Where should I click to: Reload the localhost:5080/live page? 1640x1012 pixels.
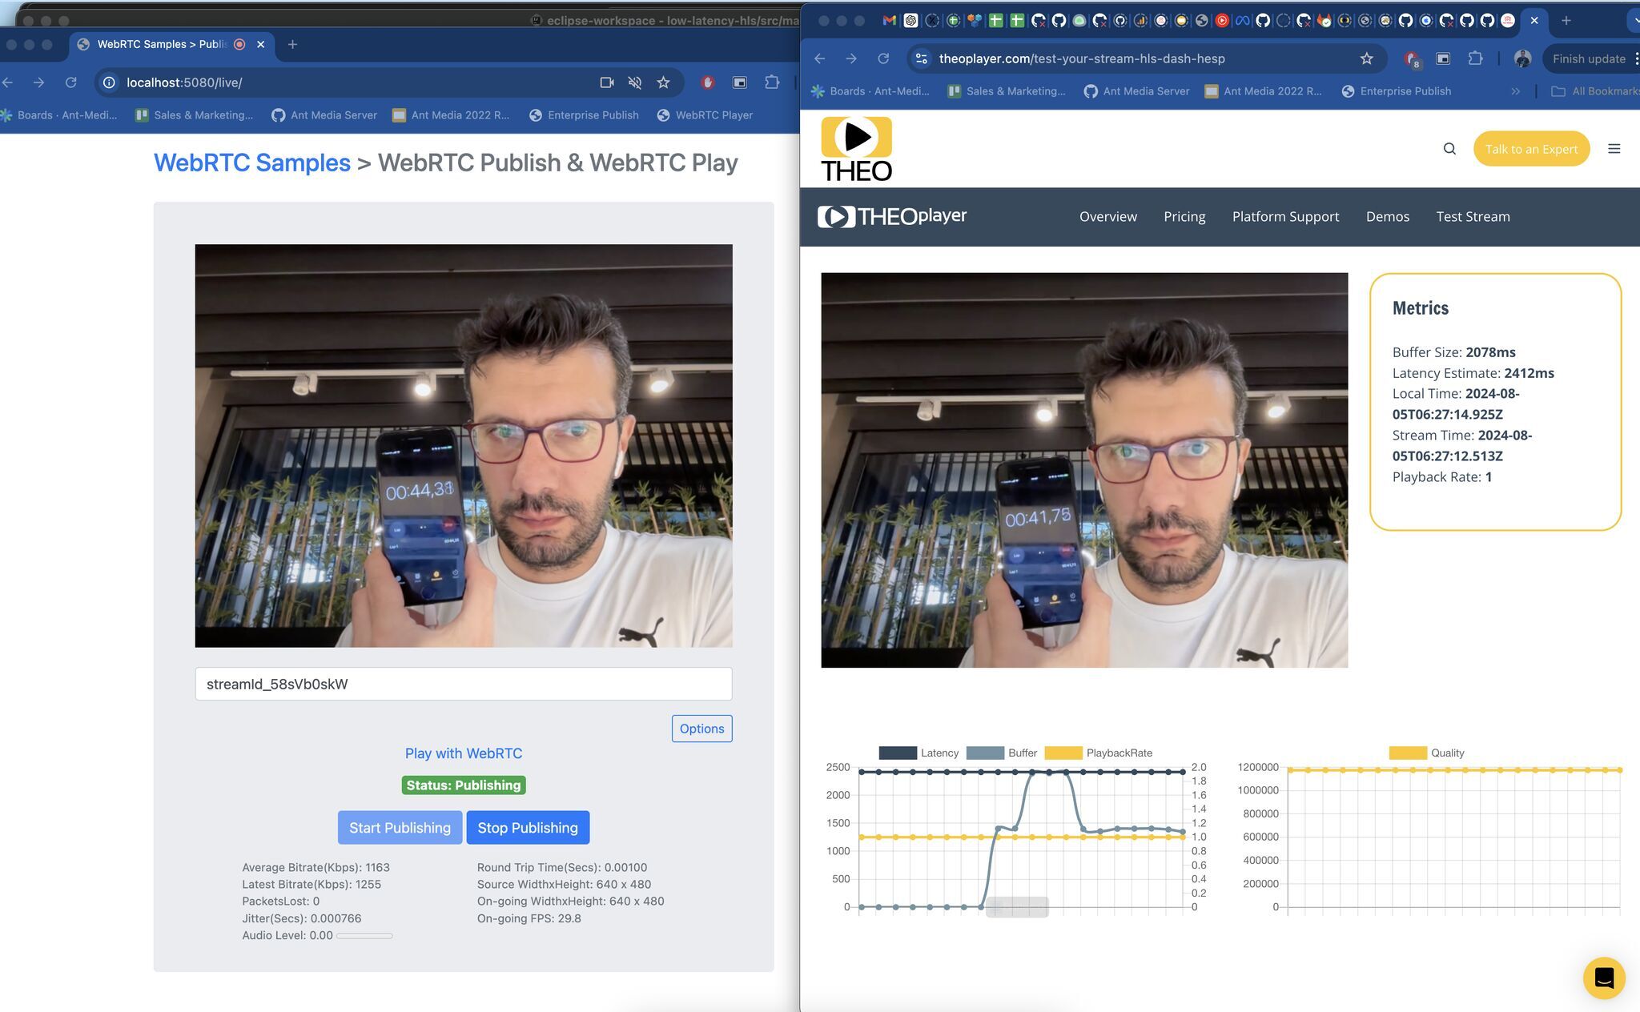pyautogui.click(x=70, y=82)
